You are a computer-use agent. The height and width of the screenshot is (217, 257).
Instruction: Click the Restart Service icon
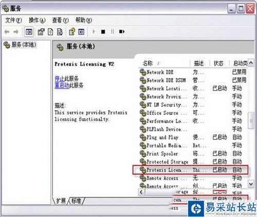(122, 32)
